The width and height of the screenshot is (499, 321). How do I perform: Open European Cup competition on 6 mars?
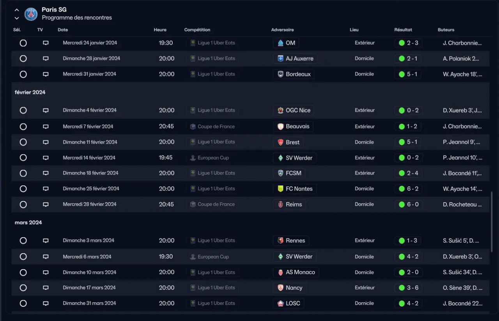(x=209, y=257)
